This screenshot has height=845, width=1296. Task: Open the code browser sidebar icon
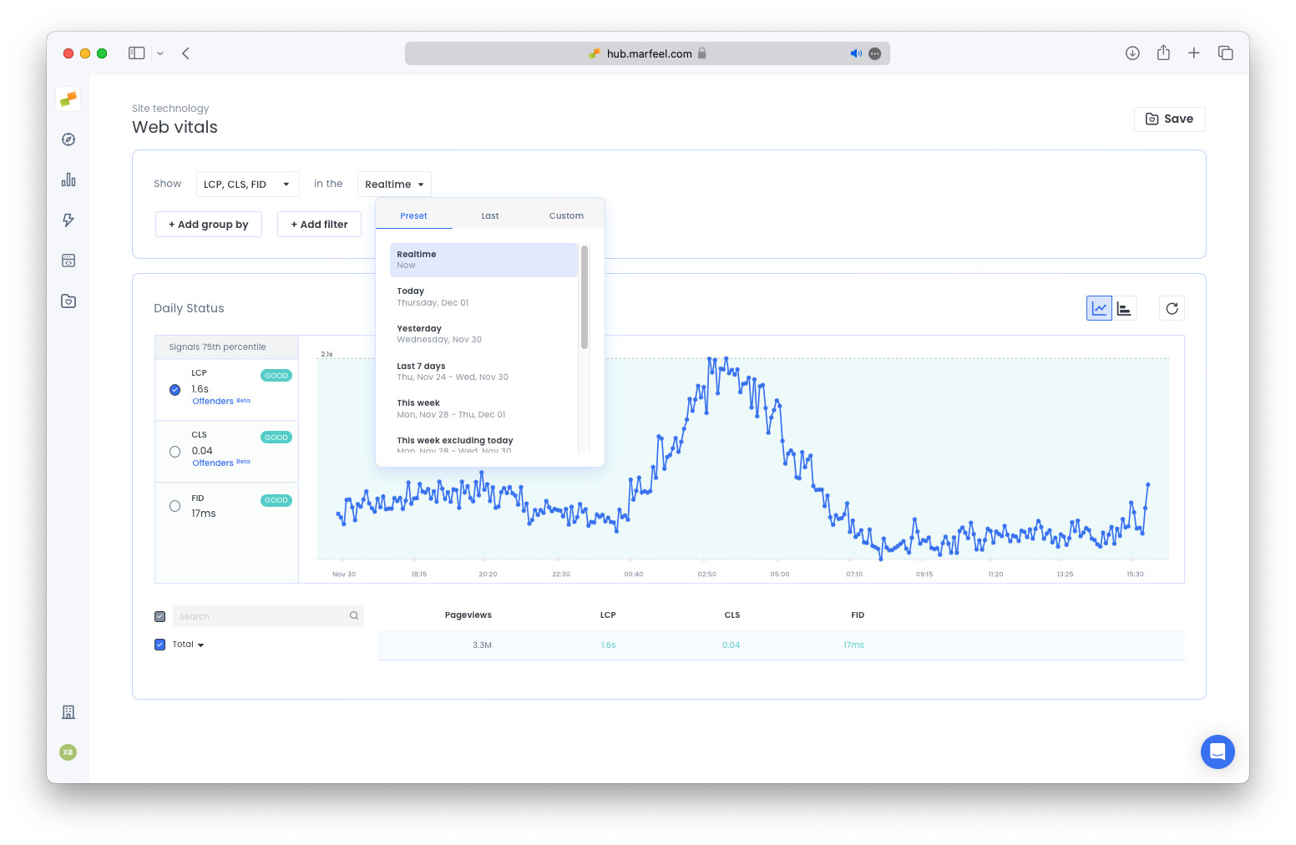[x=68, y=260]
